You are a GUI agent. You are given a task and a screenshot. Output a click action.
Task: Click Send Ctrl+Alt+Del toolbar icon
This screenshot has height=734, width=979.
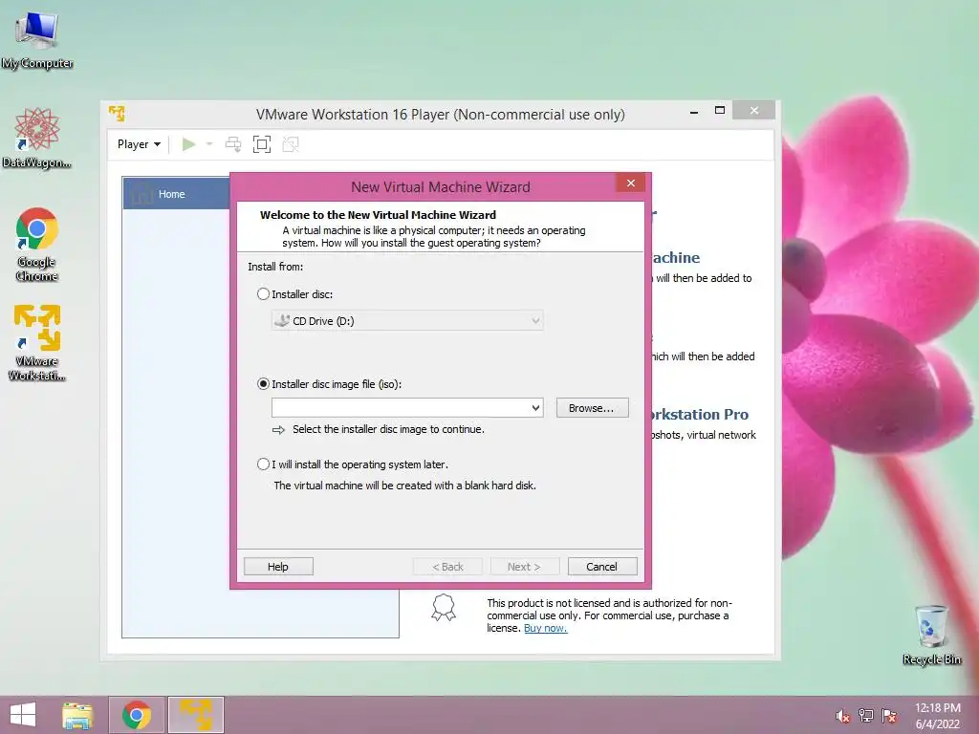(x=233, y=144)
